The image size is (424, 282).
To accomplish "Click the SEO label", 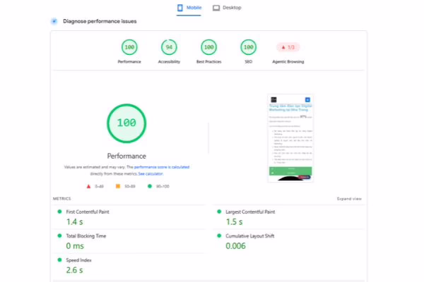I will pos(249,62).
